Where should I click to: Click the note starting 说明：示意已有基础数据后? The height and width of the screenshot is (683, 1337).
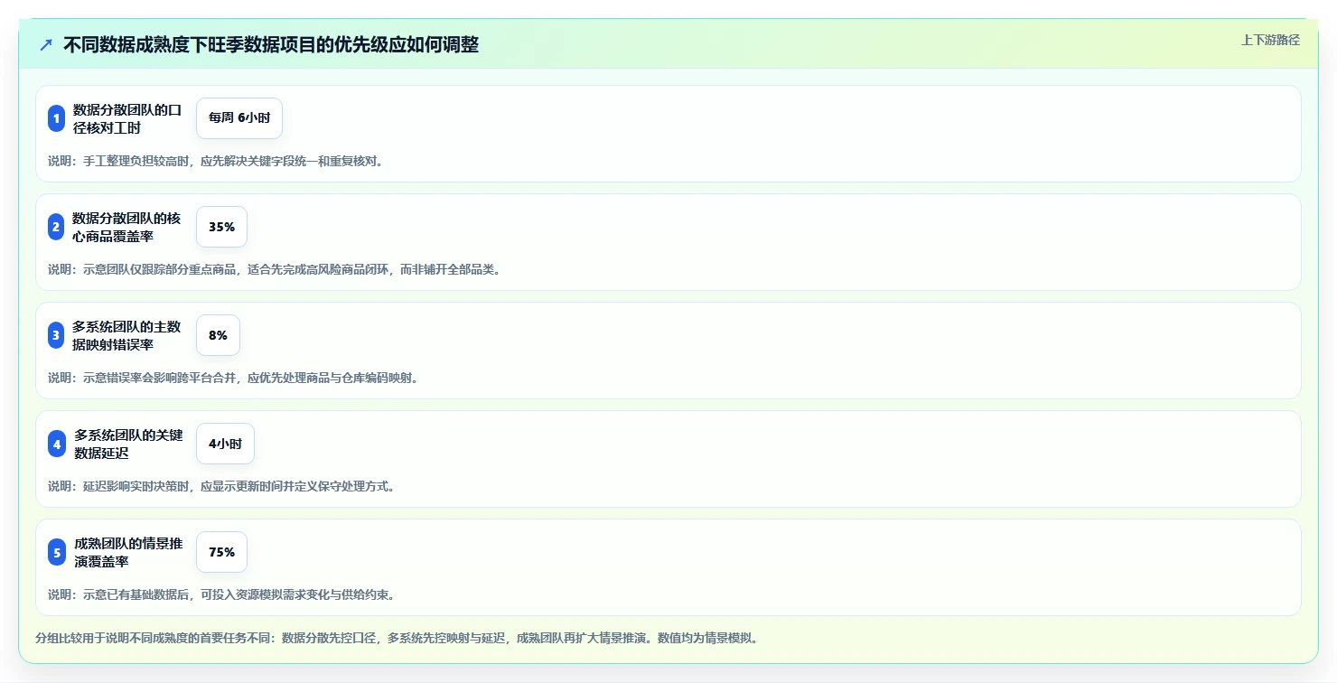[x=220, y=595]
